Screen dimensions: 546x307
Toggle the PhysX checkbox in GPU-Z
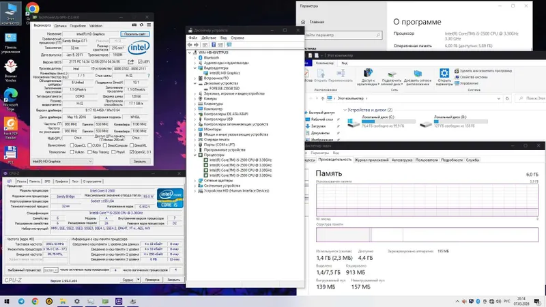click(x=113, y=152)
